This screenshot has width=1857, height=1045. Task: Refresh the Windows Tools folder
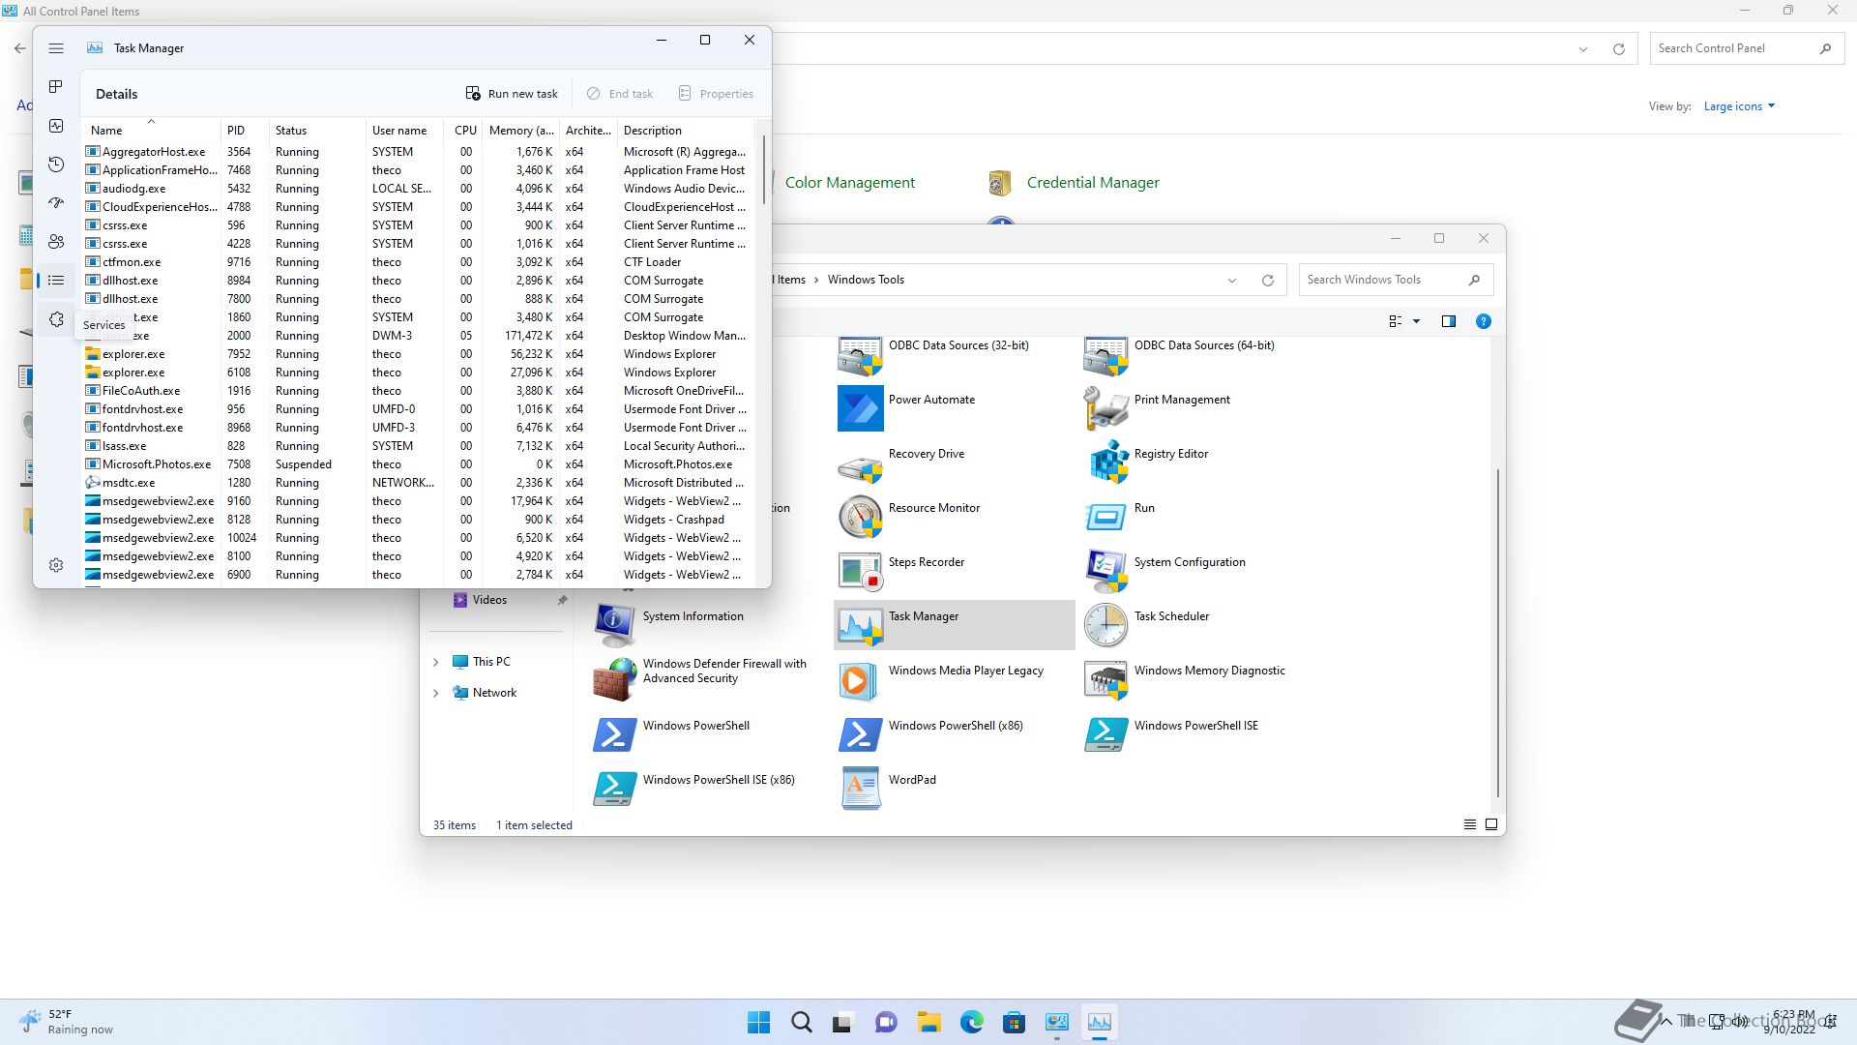click(x=1268, y=281)
